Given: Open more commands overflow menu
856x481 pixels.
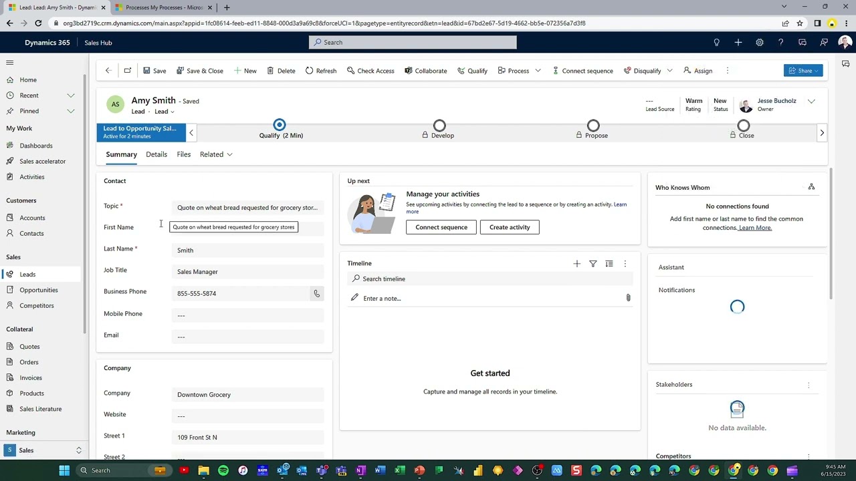Looking at the screenshot, I should [x=727, y=71].
